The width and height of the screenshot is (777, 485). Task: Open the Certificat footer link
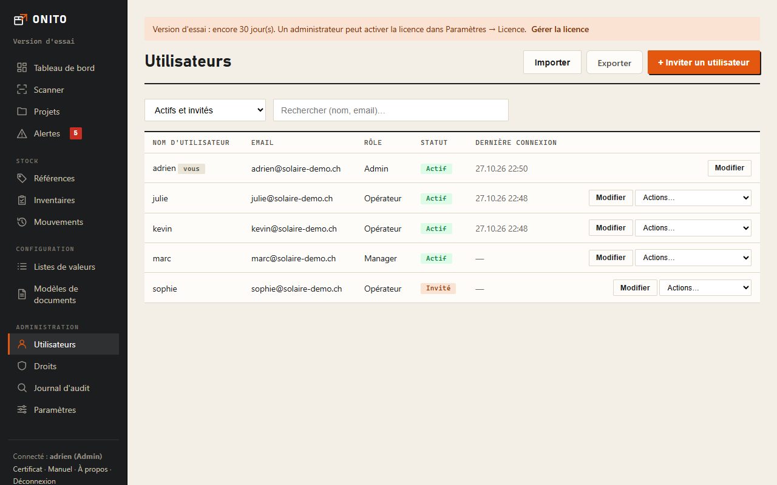pyautogui.click(x=28, y=469)
